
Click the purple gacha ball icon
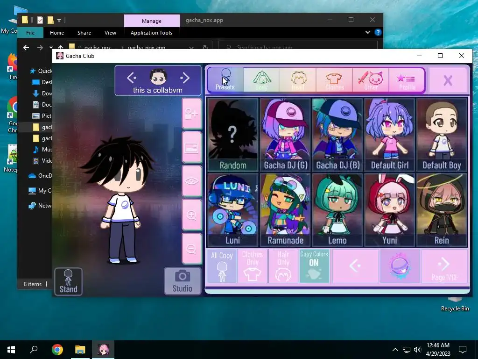click(400, 266)
